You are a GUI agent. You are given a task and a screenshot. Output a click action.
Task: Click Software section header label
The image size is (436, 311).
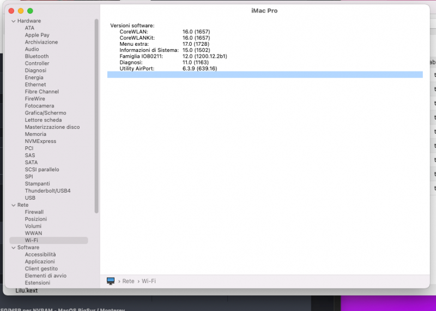(x=28, y=248)
